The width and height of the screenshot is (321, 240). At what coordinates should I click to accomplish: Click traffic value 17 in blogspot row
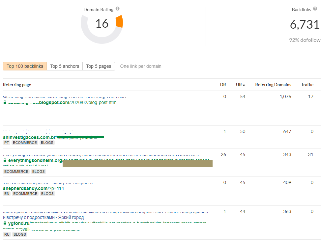[x=311, y=96]
